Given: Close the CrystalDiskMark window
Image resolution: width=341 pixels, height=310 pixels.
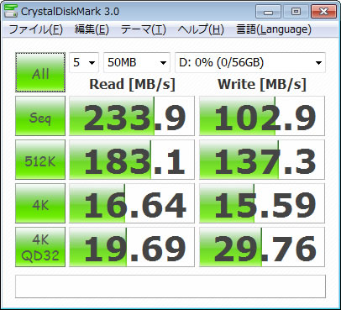Looking at the screenshot, I should [323, 12].
